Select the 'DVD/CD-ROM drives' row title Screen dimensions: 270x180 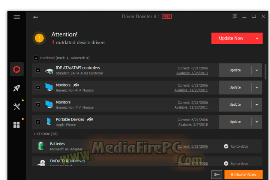pyautogui.click(x=67, y=161)
